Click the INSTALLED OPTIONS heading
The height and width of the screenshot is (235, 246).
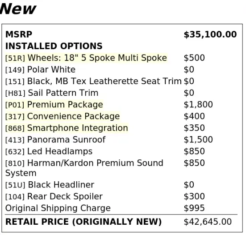pos(54,46)
